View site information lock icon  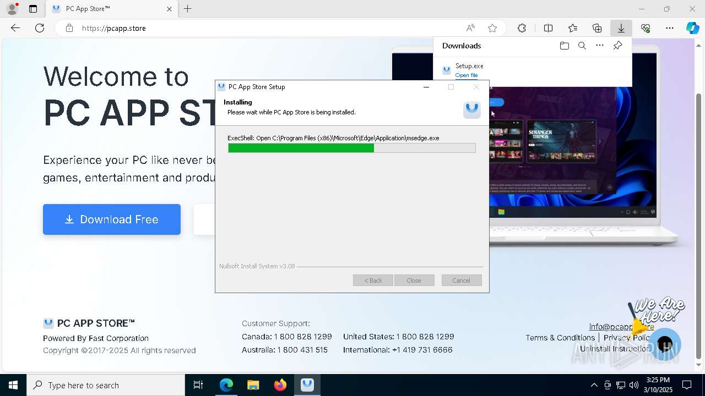click(69, 28)
